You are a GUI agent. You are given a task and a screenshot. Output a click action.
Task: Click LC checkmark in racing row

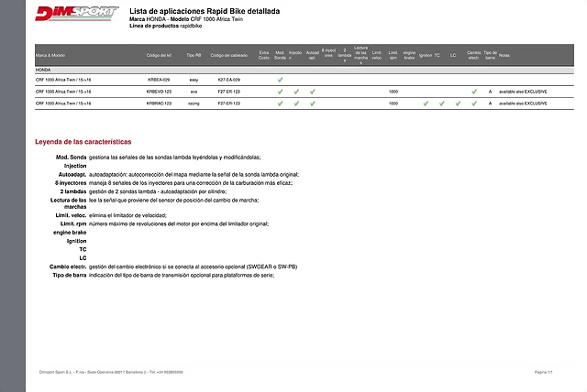(x=458, y=103)
